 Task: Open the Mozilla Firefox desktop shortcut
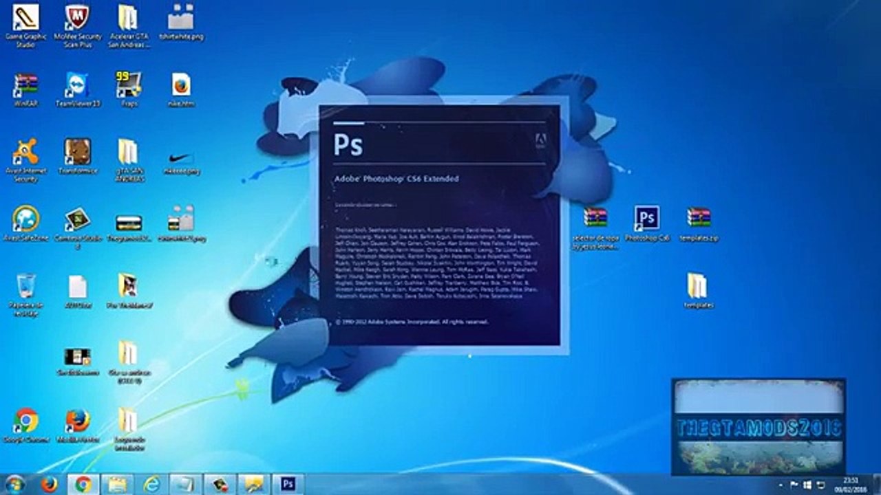77,426
